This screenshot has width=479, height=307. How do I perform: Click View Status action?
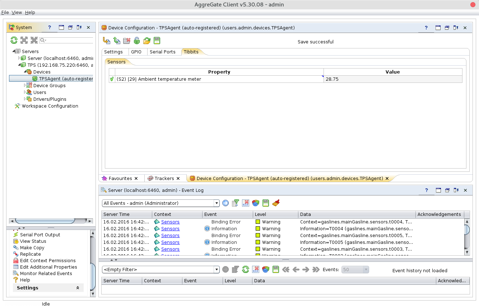click(x=33, y=241)
